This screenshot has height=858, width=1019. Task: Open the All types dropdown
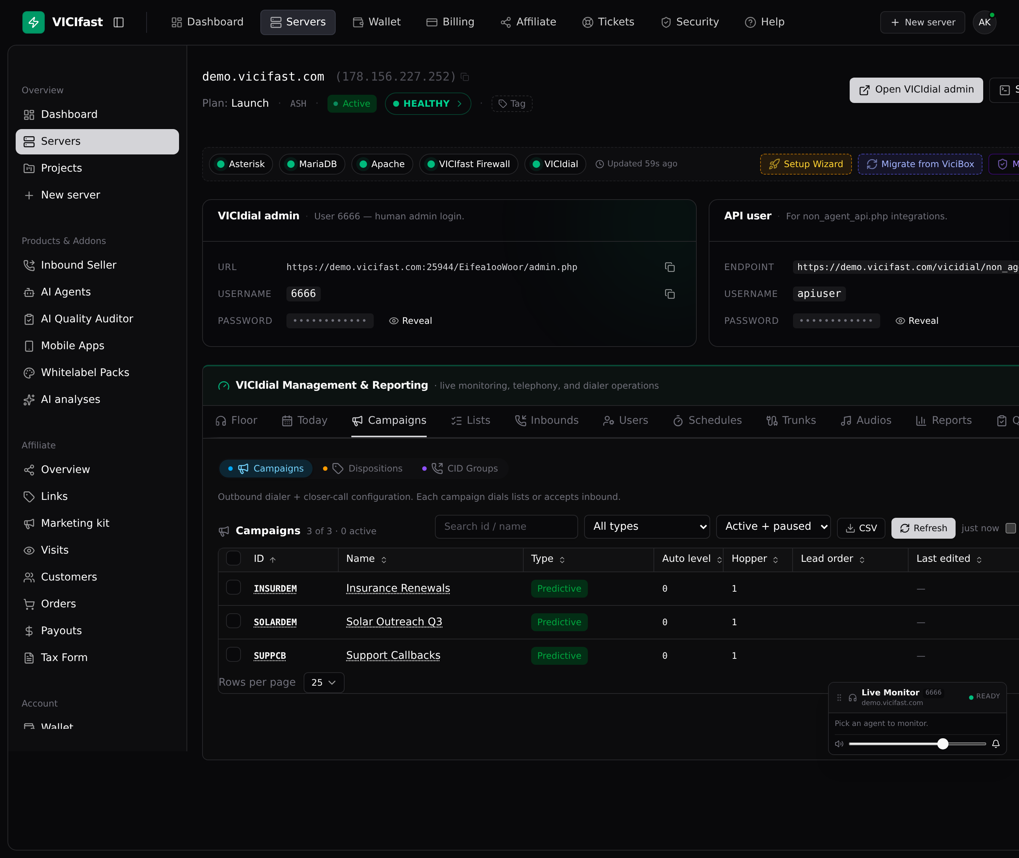[x=646, y=526]
